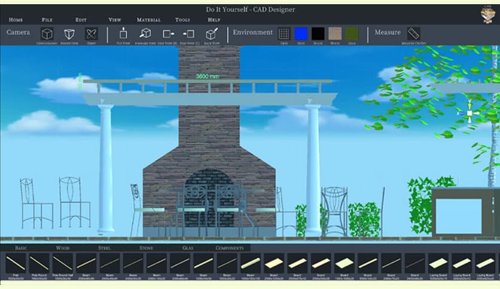This screenshot has width=500, height=289.
Task: Open the Edit menu
Action: [81, 20]
